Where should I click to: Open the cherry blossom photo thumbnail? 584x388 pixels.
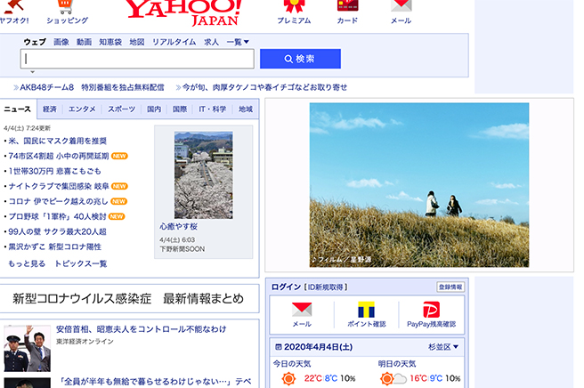pos(203,175)
